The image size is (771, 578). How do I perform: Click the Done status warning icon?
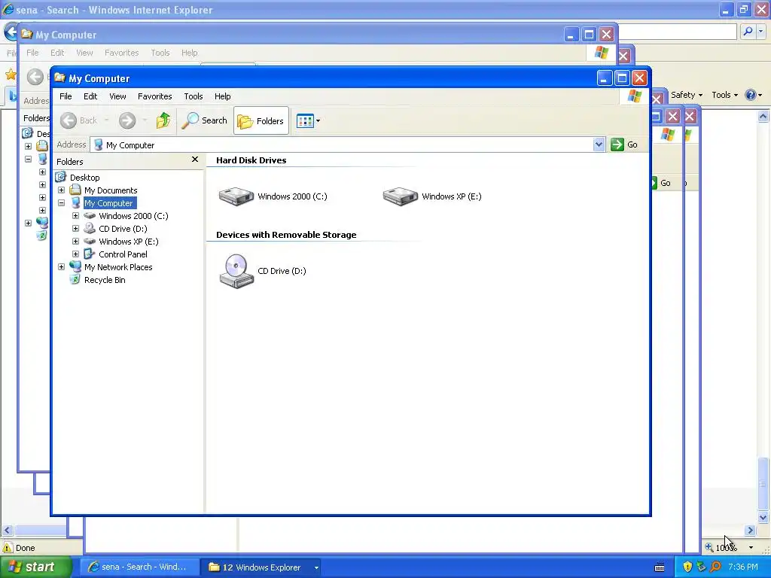point(8,548)
